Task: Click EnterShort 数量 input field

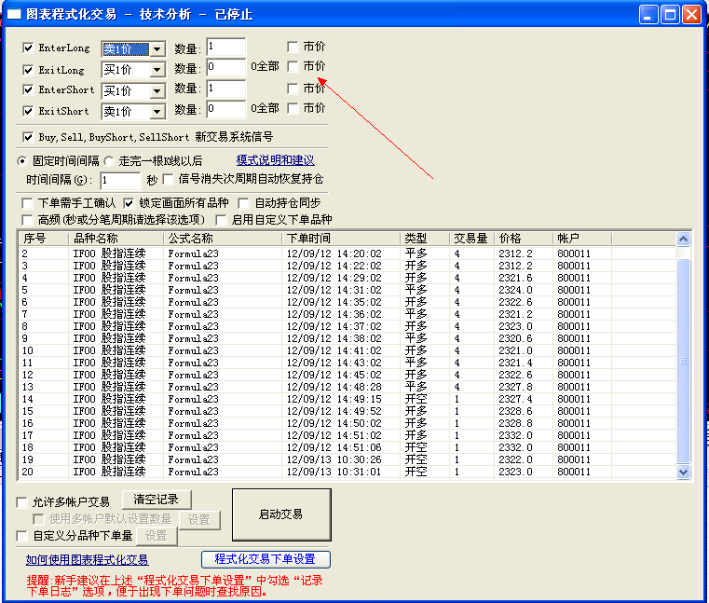Action: (x=226, y=89)
